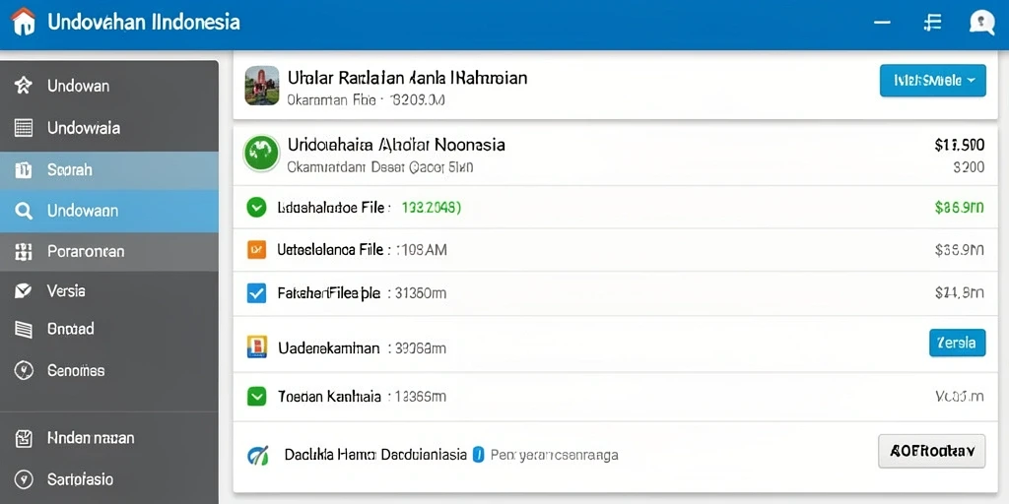Click the home logo icon in header

[24, 22]
